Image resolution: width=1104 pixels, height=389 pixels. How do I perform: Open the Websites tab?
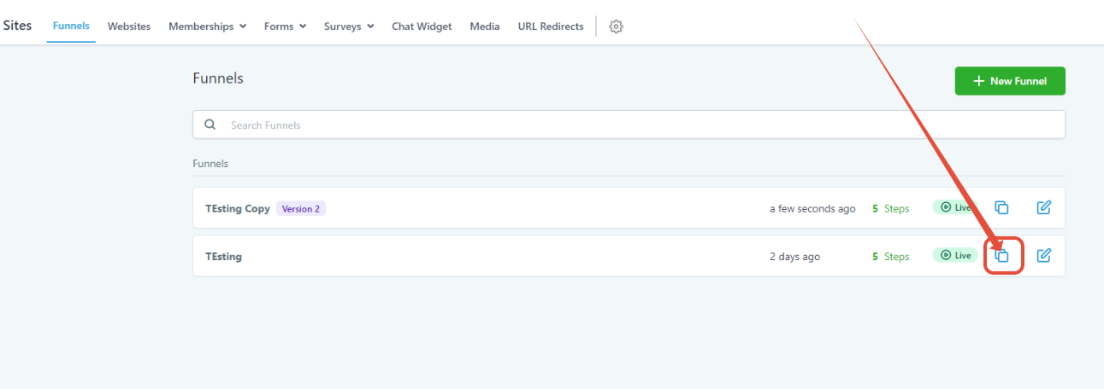coord(129,26)
